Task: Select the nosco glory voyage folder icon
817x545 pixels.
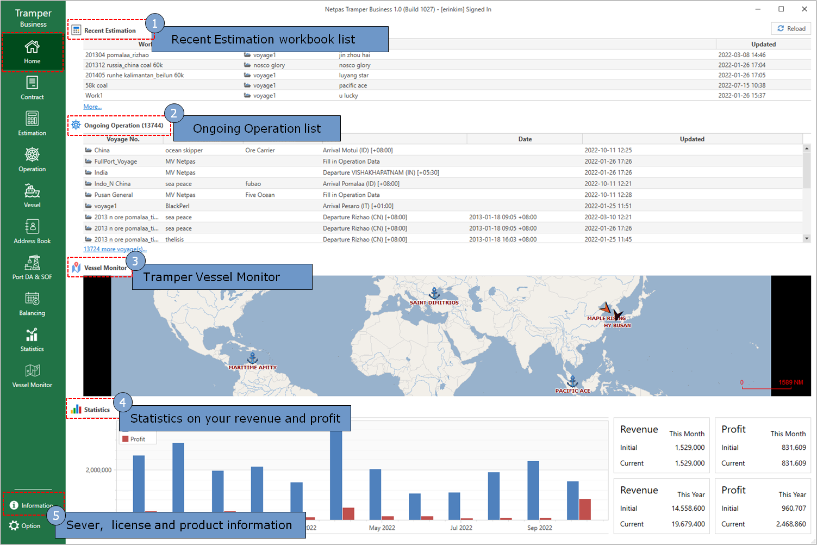Action: 247,65
